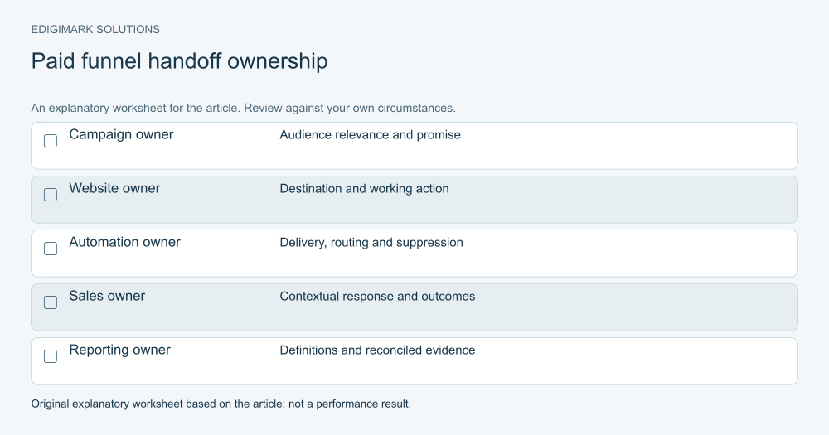829x435 pixels.
Task: Click the 'Automation owner' label
Action: coord(125,242)
